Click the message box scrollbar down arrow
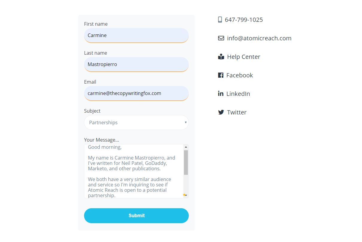This screenshot has width=362, height=242. 186,195
